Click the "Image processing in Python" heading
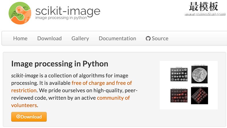 60,64
